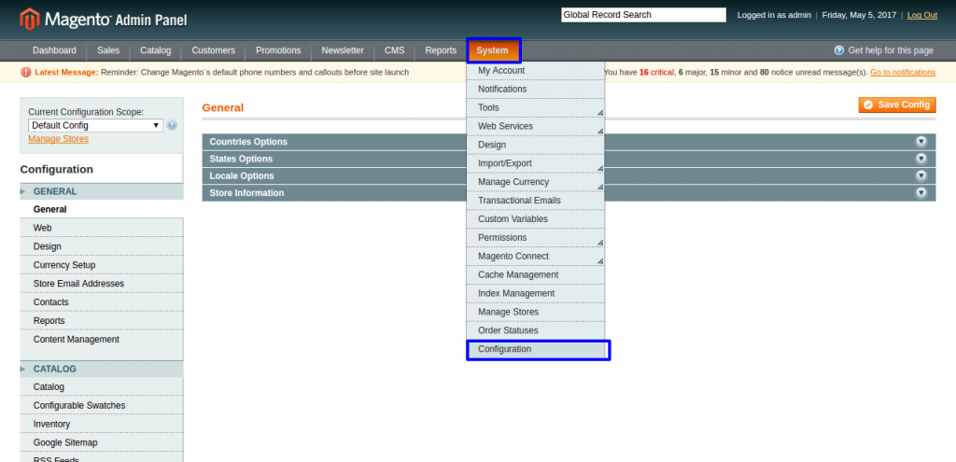The width and height of the screenshot is (956, 462).
Task: Open Google Sitemap configuration section
Action: 101,442
